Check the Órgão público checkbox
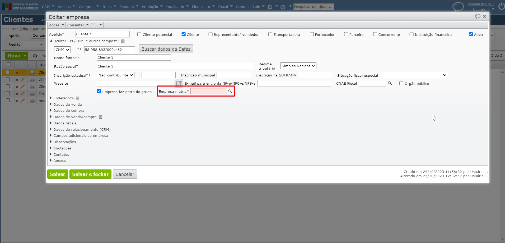 (x=401, y=83)
